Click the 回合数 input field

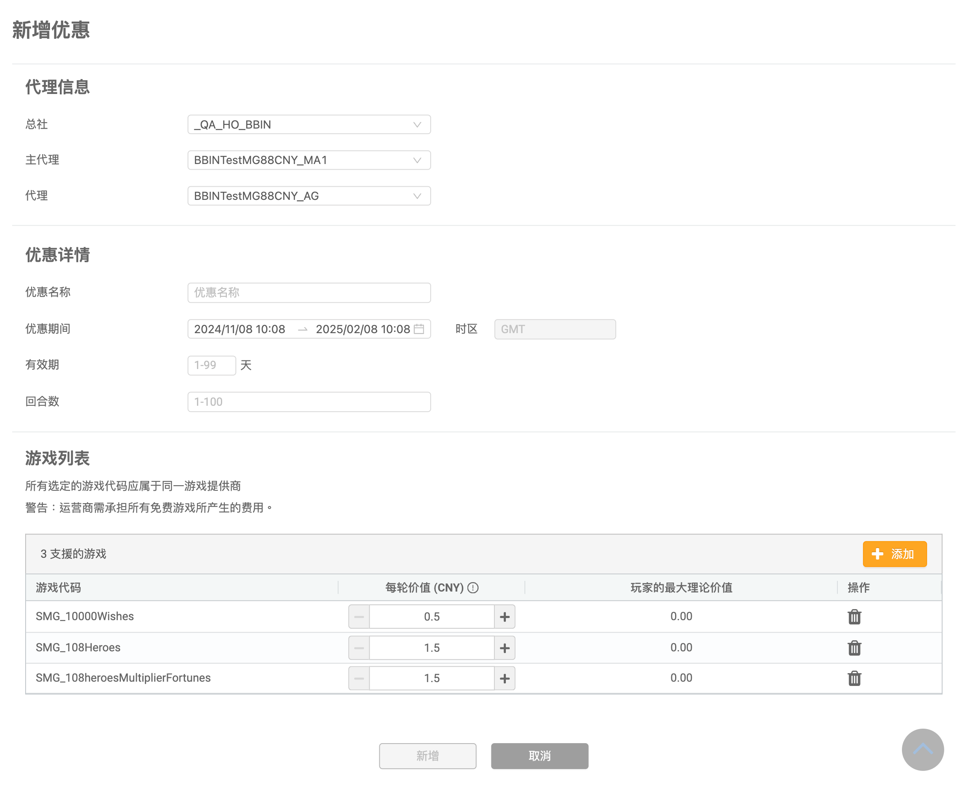pos(309,401)
